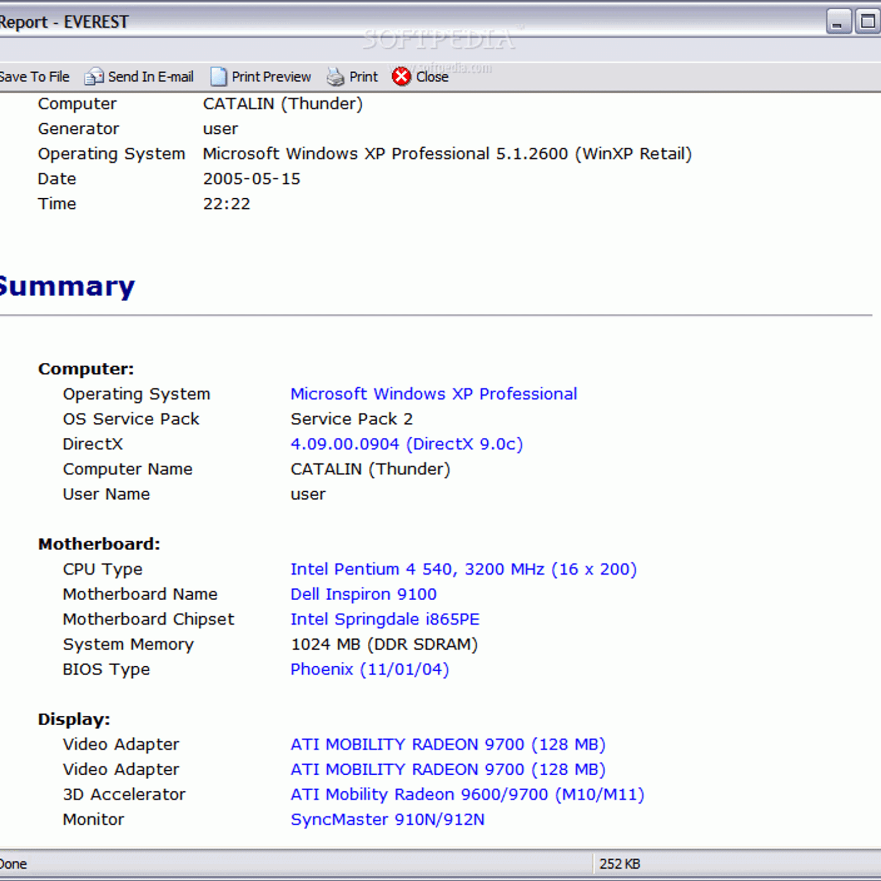
Task: Click Save To File button
Action: pos(34,77)
